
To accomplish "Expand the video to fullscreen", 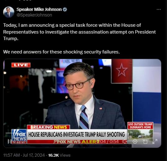I will [x=155, y=141].
